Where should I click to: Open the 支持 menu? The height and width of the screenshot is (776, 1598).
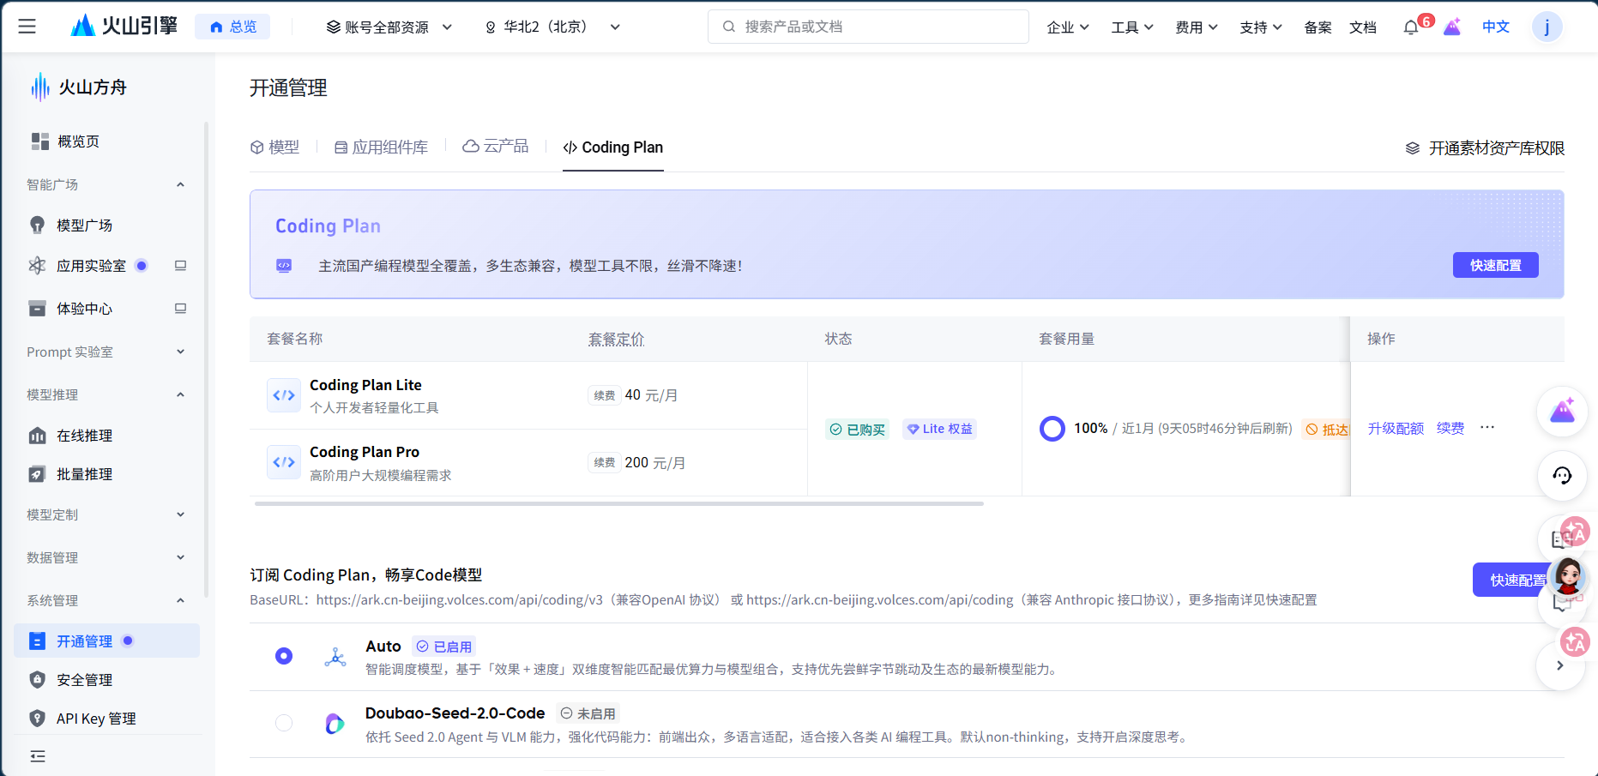pyautogui.click(x=1261, y=27)
